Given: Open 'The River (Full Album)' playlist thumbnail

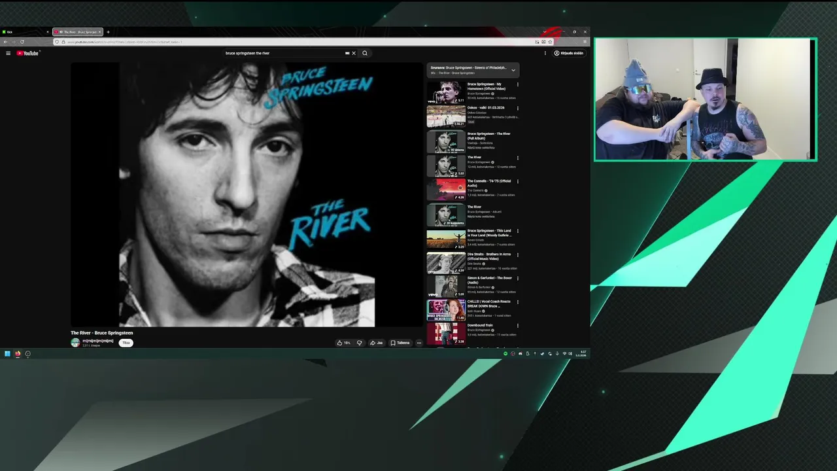Looking at the screenshot, I should pyautogui.click(x=446, y=142).
